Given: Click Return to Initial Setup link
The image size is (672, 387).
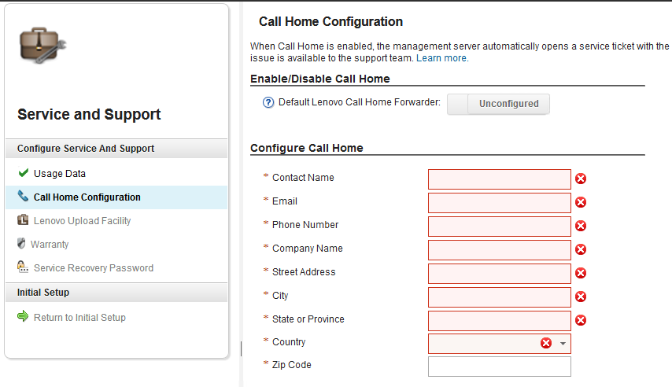Looking at the screenshot, I should tap(79, 318).
